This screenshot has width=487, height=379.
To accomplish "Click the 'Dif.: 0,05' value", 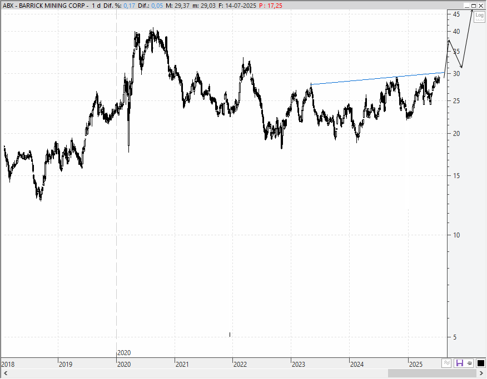I will 150,6.
